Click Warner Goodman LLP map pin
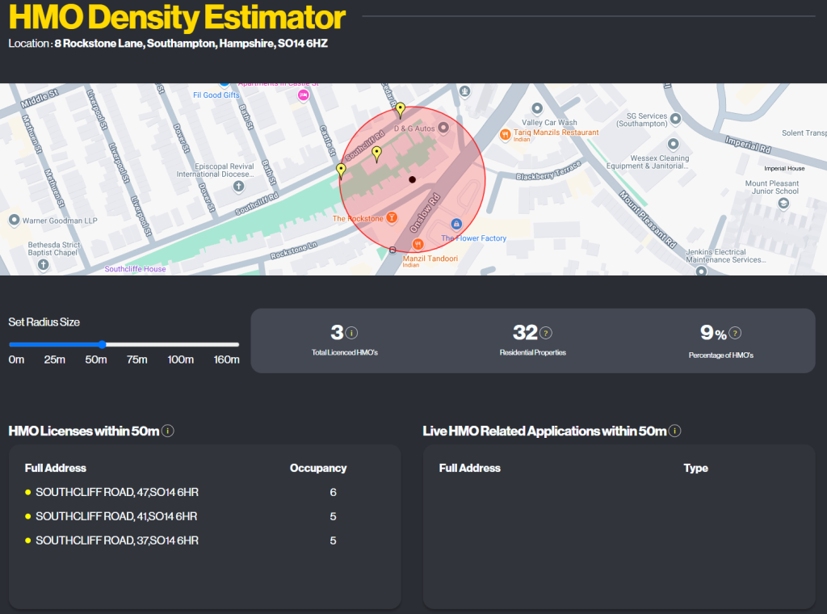This screenshot has height=614, width=827. point(15,220)
